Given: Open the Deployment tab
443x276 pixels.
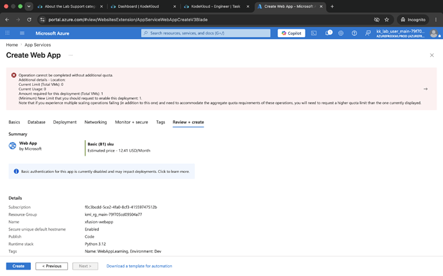Looking at the screenshot, I should 65,122.
